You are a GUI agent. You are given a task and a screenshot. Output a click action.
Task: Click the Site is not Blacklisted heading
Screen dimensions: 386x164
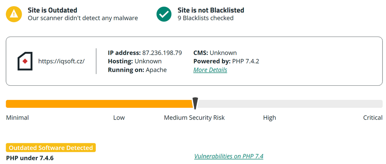pos(210,10)
